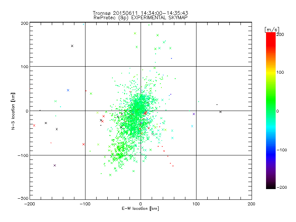Click the colorbar tick label '100'
This screenshot has height=222, width=296.
point(280,72)
